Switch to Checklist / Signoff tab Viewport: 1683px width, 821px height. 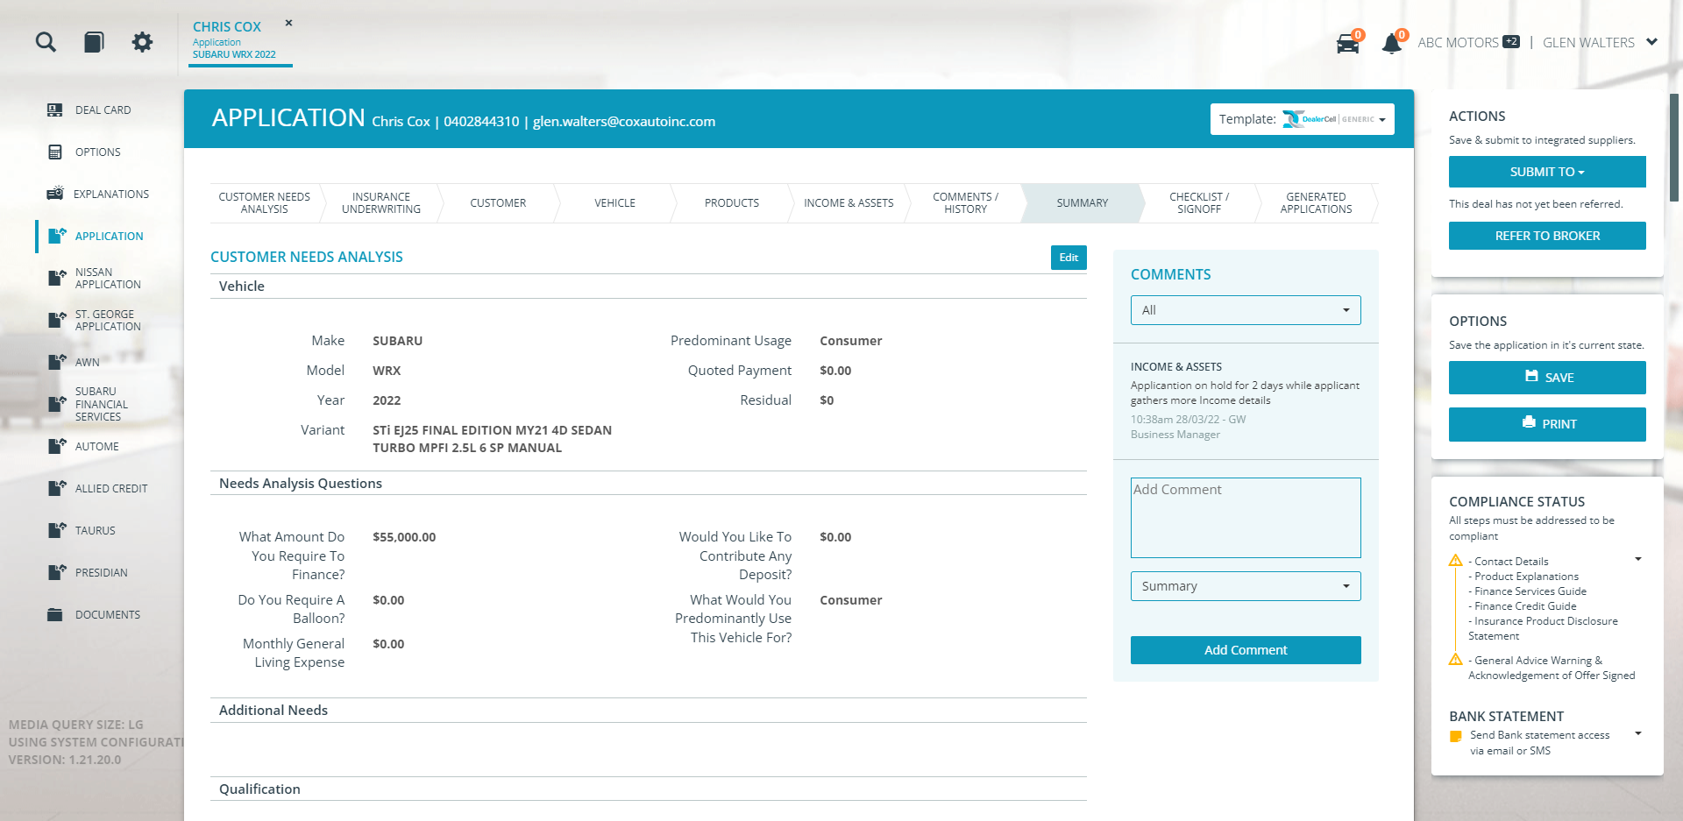tap(1199, 203)
